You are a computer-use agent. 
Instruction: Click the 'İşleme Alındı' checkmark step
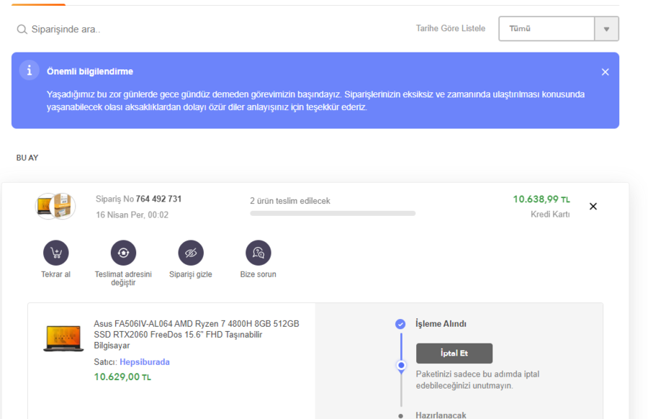pyautogui.click(x=400, y=324)
